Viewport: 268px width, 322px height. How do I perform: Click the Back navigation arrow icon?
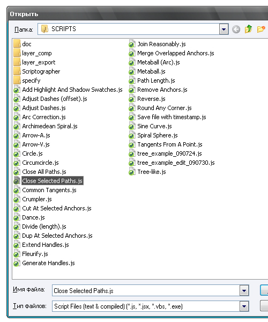[x=236, y=30]
